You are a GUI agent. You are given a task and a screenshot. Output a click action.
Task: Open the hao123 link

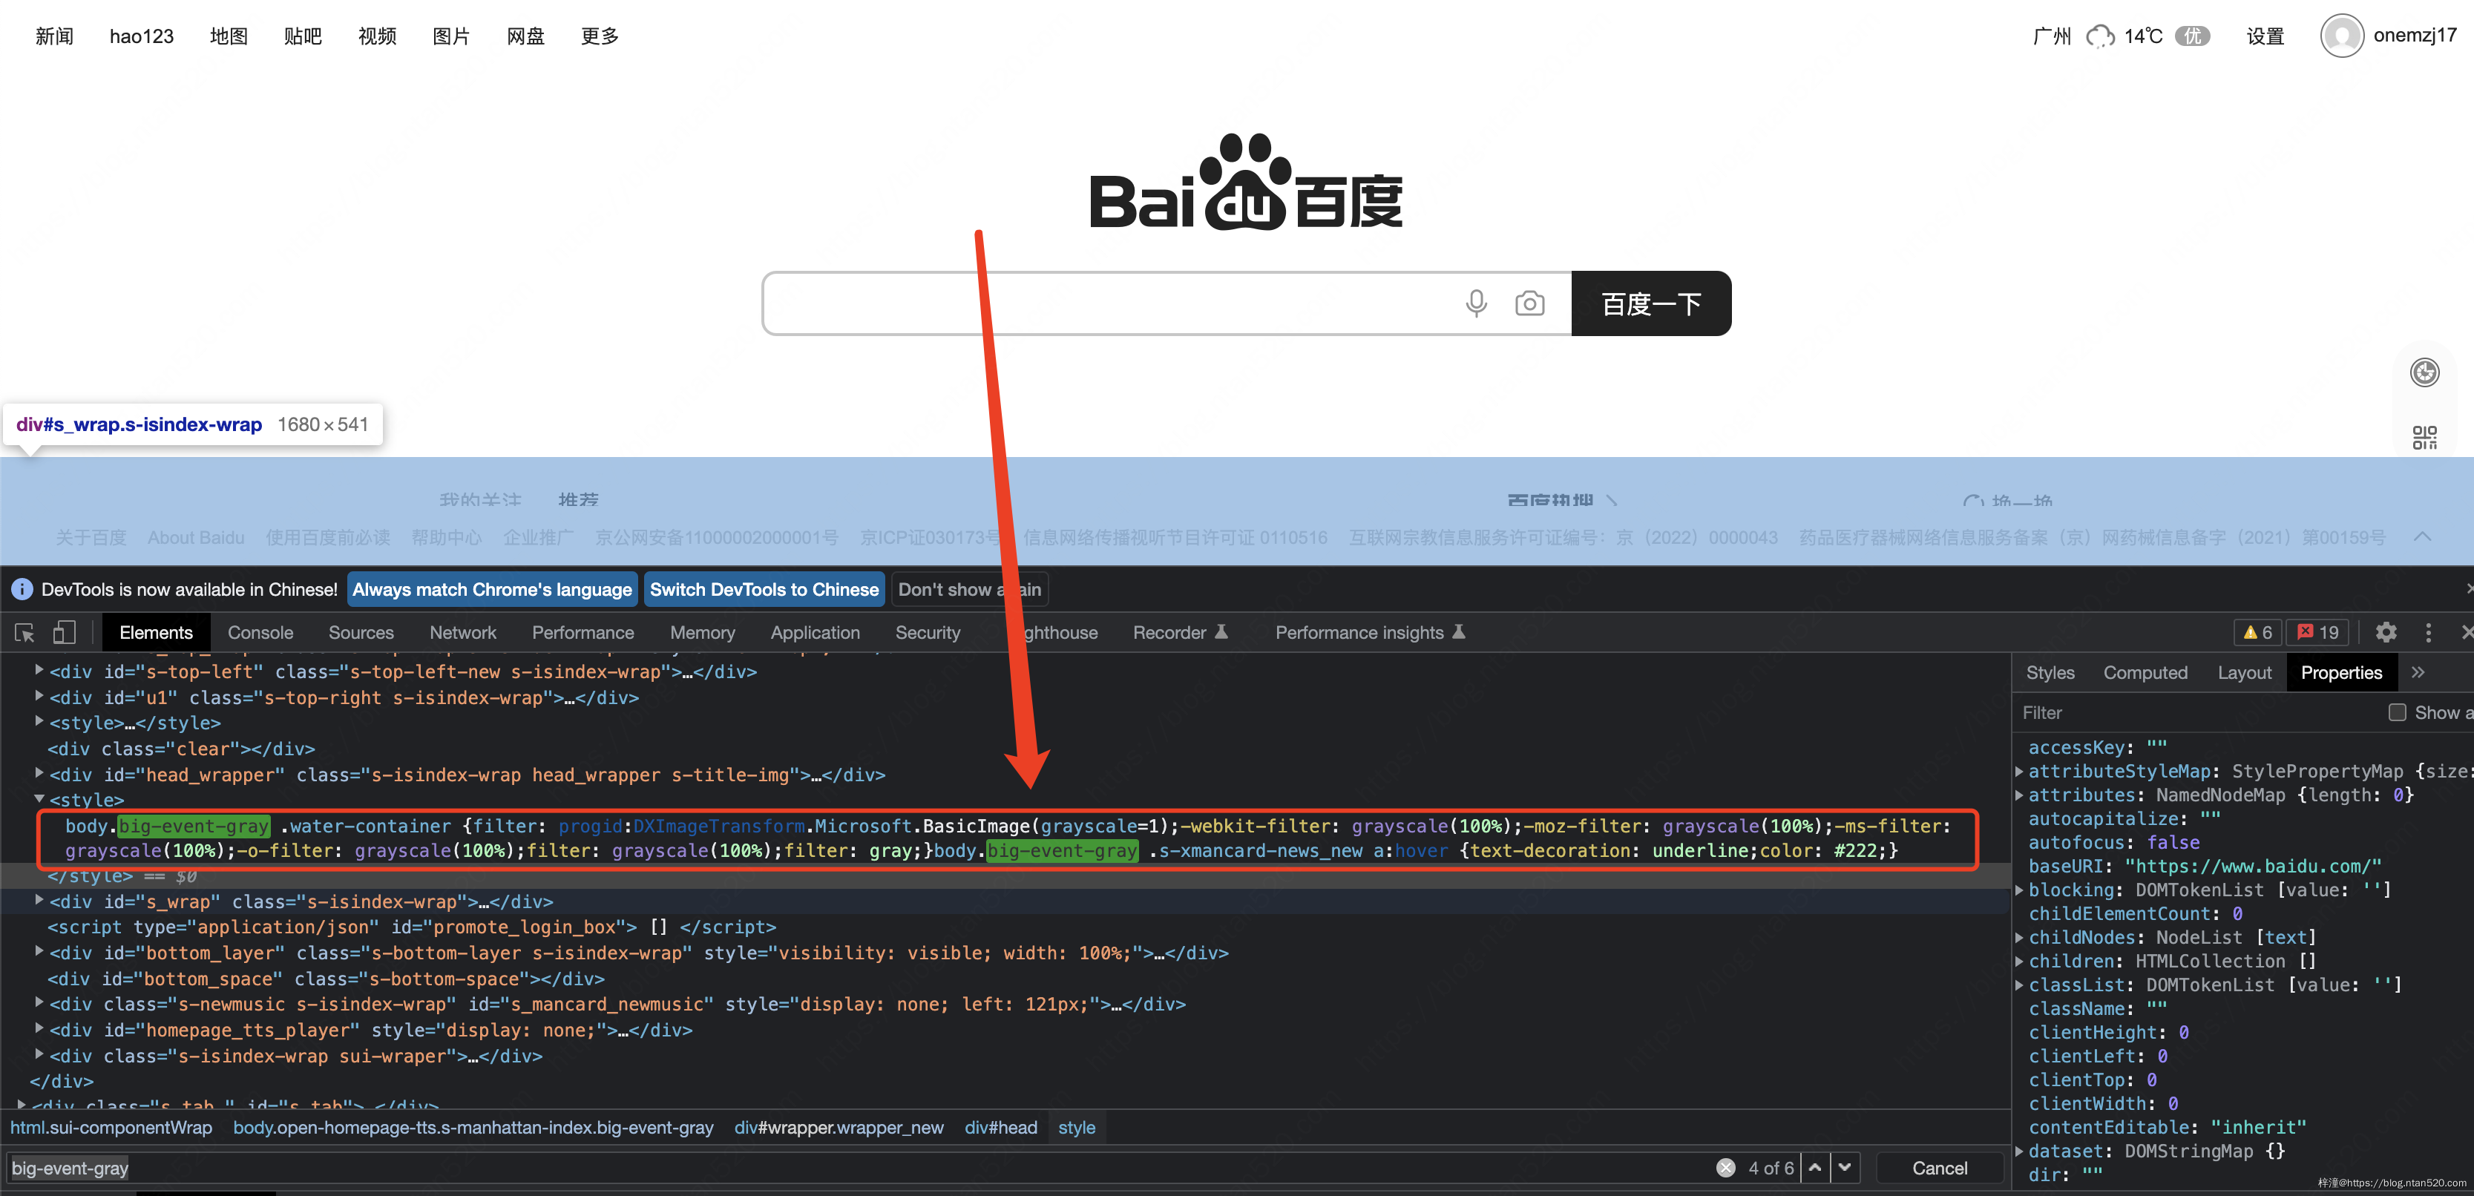(x=141, y=36)
